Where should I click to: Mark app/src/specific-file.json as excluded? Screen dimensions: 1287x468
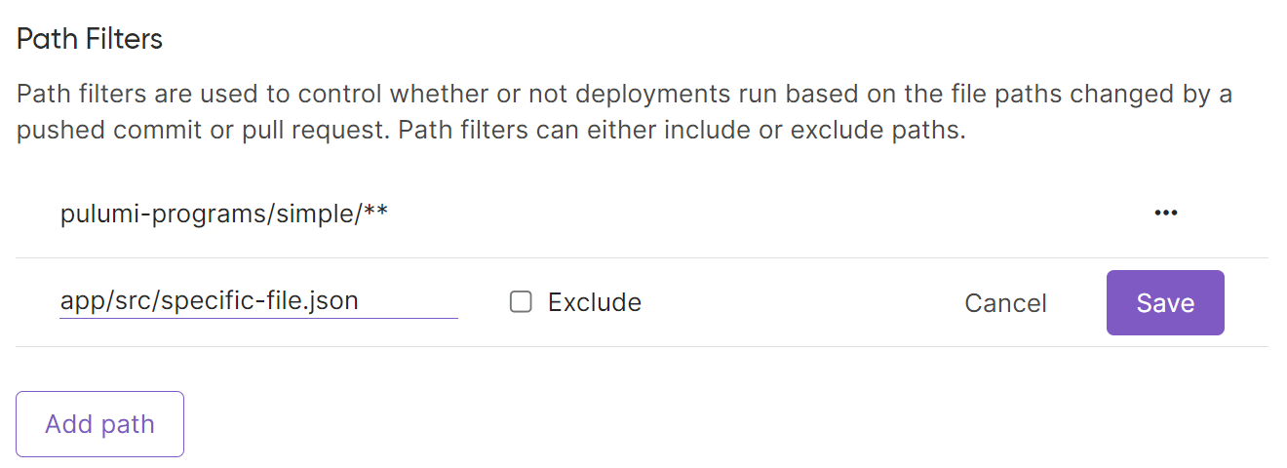522,302
